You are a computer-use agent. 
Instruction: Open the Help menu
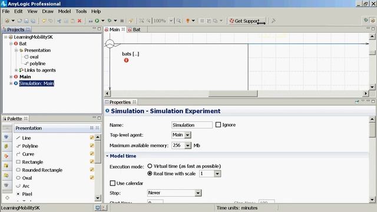pos(96,11)
